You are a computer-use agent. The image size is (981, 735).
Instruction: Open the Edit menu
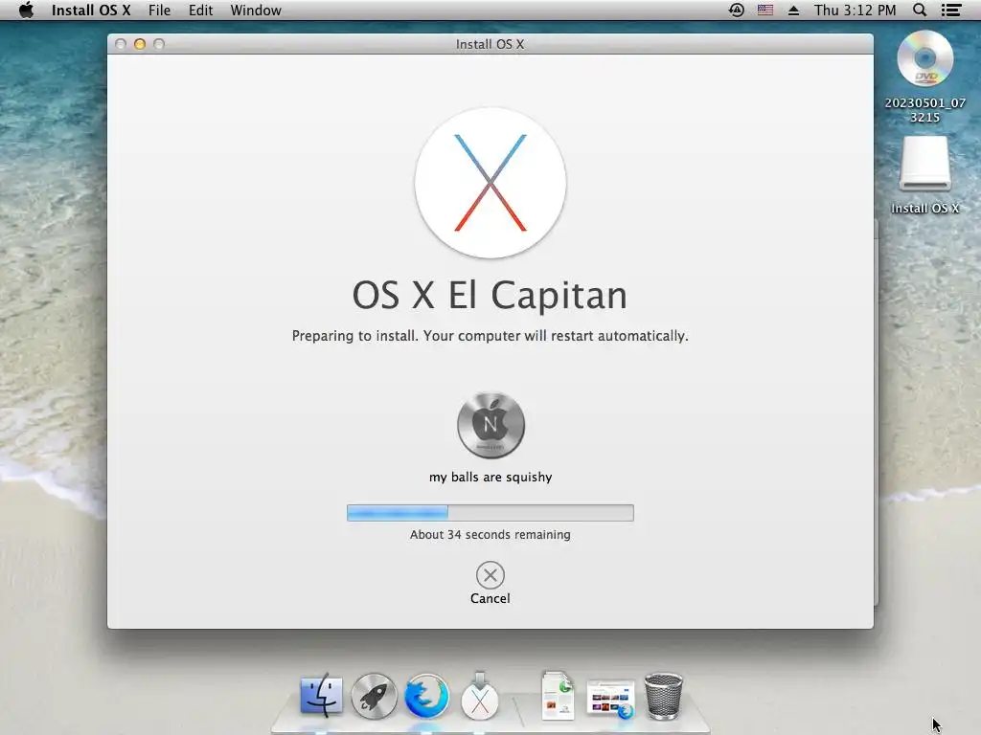pos(200,10)
